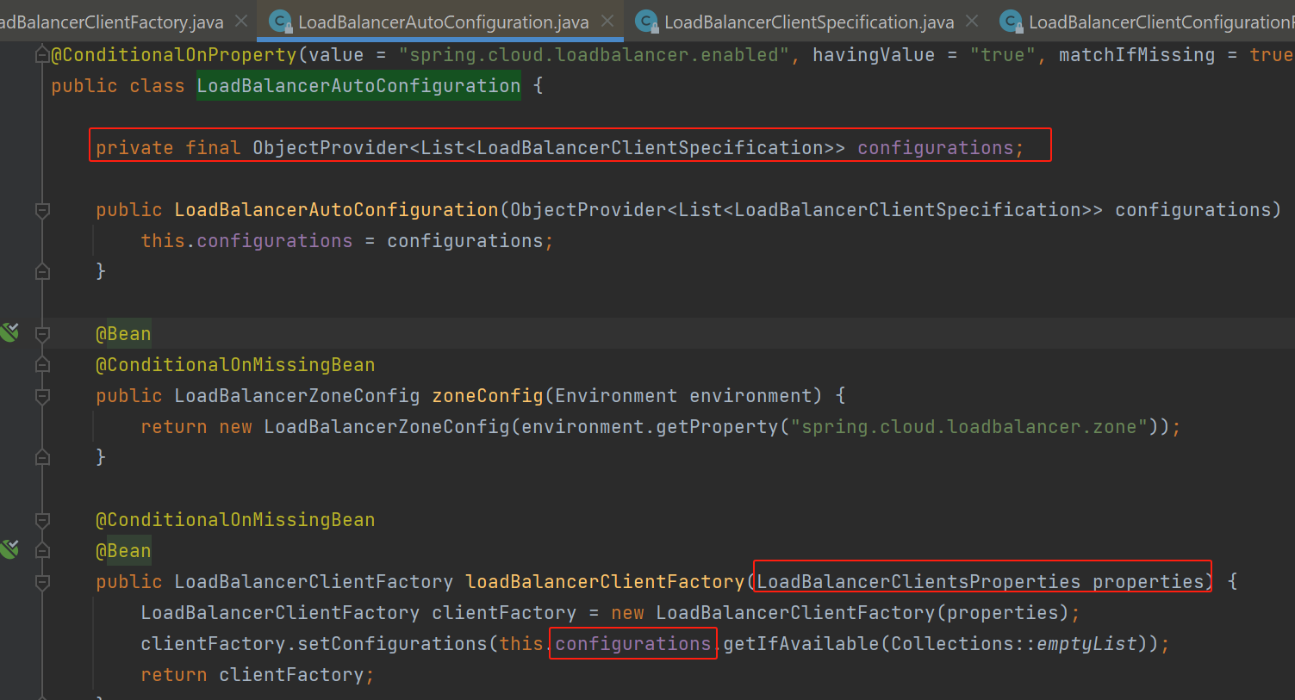Viewport: 1295px width, 700px height.
Task: Close the LoadBalancerClientFactory.java tab
Action: tap(242, 21)
